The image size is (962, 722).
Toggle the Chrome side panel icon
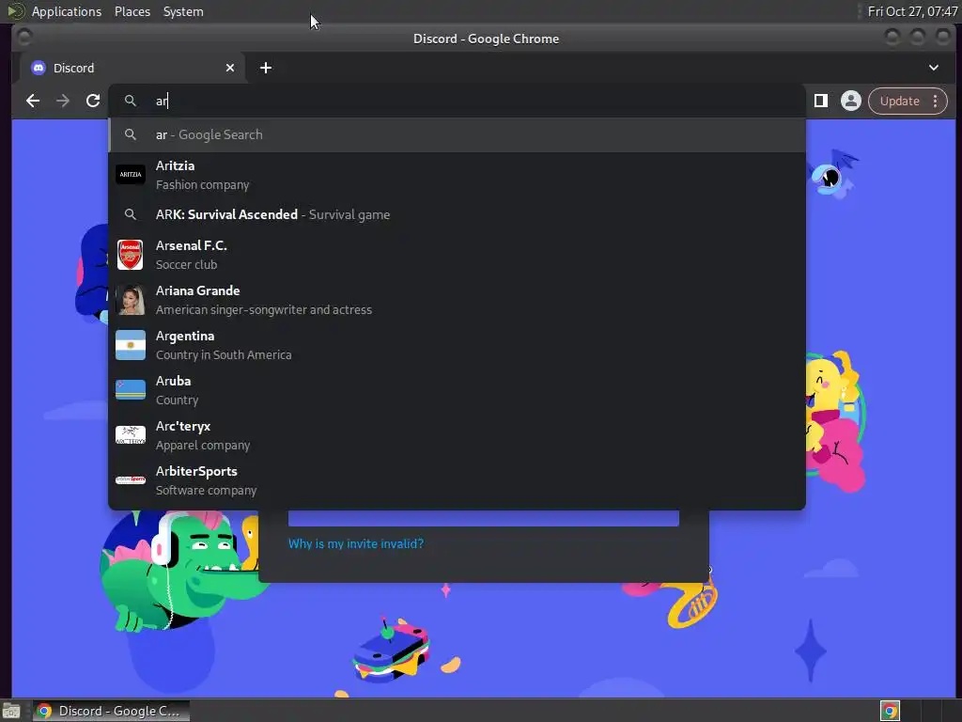tap(821, 101)
